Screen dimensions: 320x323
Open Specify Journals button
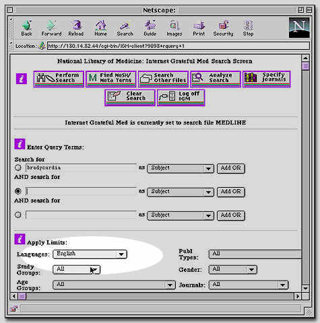tap(267, 79)
